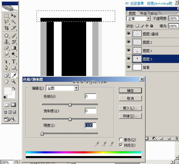Toggle lock position icon
Viewport: 179px width, 164px height.
[x=147, y=26]
